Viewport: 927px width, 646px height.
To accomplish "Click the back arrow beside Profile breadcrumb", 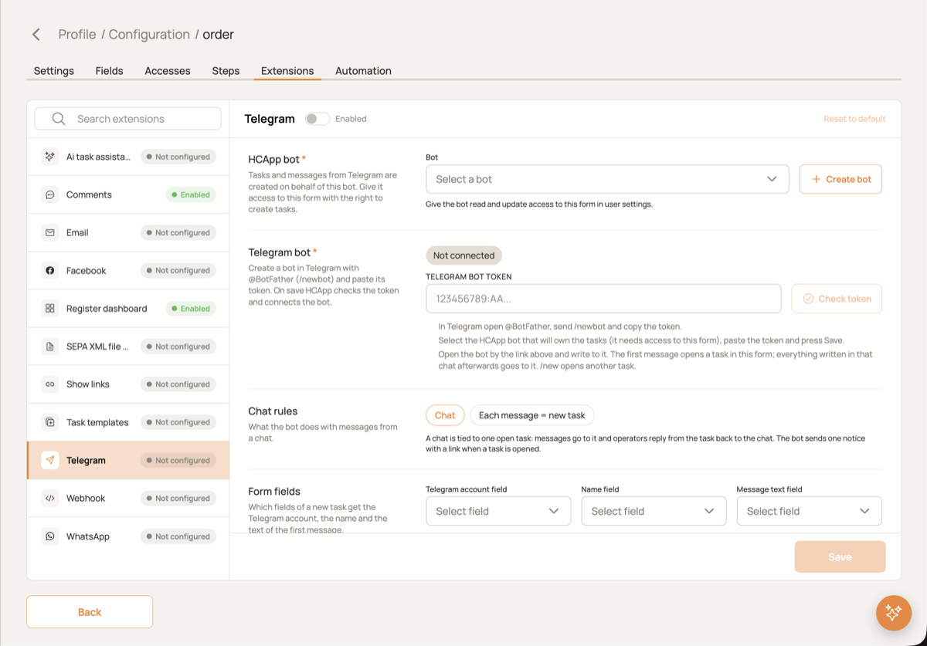I will (x=36, y=35).
